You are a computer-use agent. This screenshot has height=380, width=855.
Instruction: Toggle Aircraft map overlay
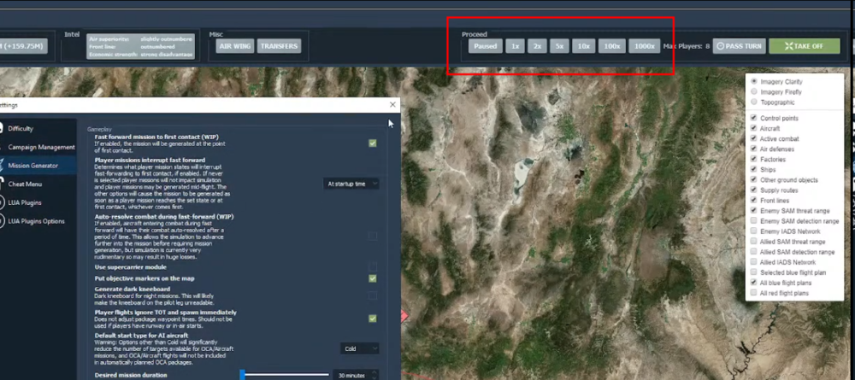point(753,128)
